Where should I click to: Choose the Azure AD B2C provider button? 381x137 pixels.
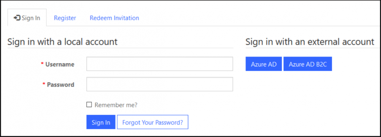(308, 64)
